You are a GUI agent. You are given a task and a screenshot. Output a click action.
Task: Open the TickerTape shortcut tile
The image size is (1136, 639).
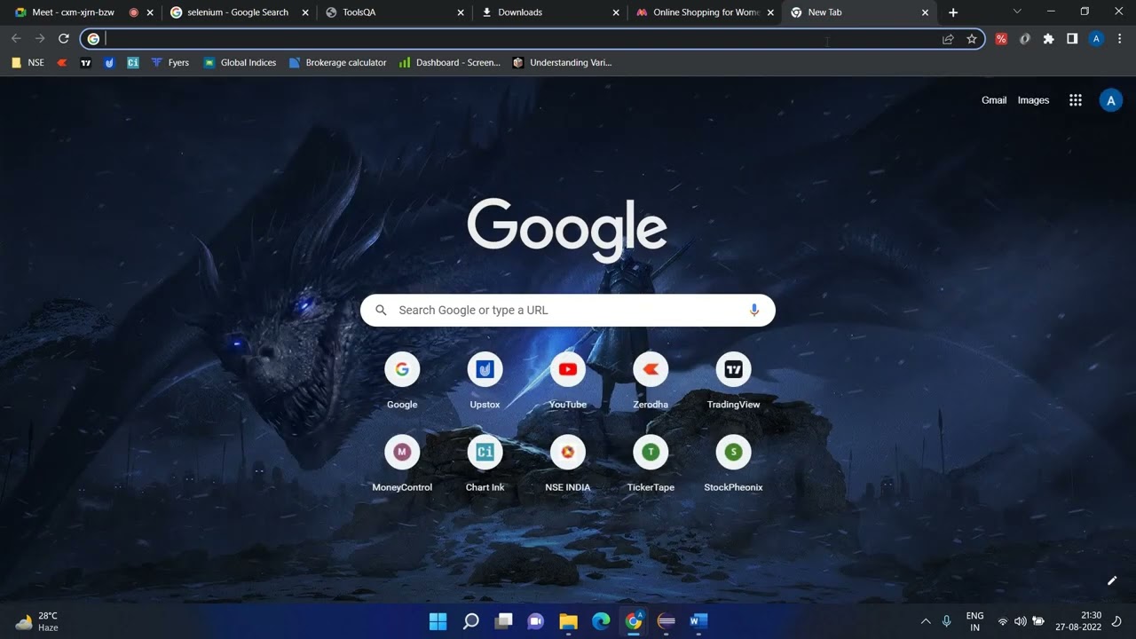651,464
